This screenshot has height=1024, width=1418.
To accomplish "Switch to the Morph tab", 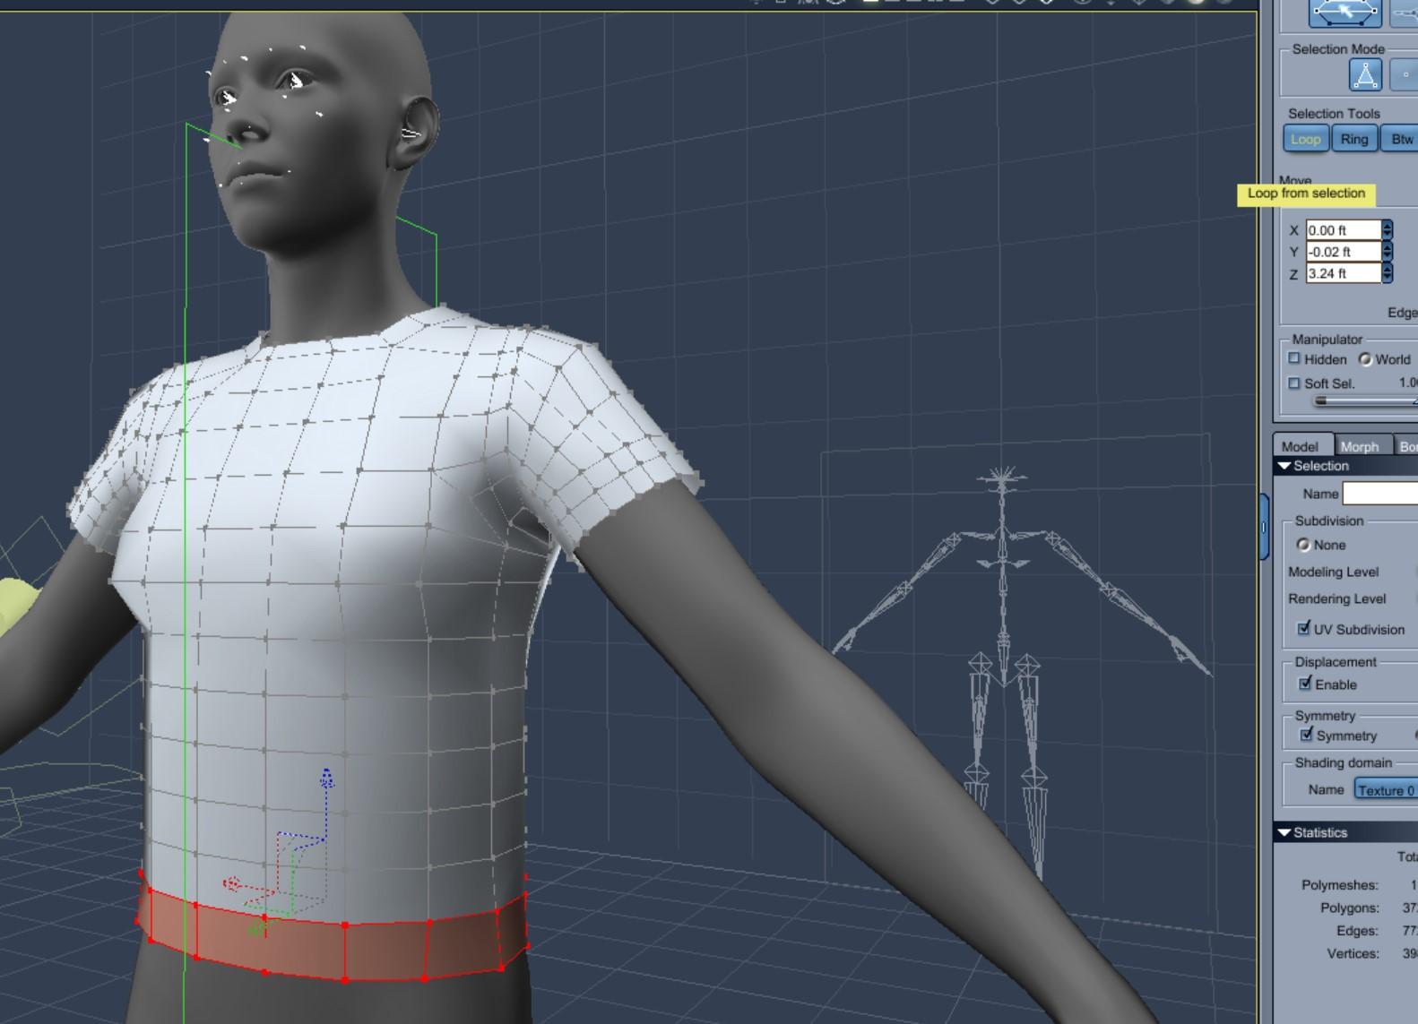I will pyautogui.click(x=1360, y=446).
